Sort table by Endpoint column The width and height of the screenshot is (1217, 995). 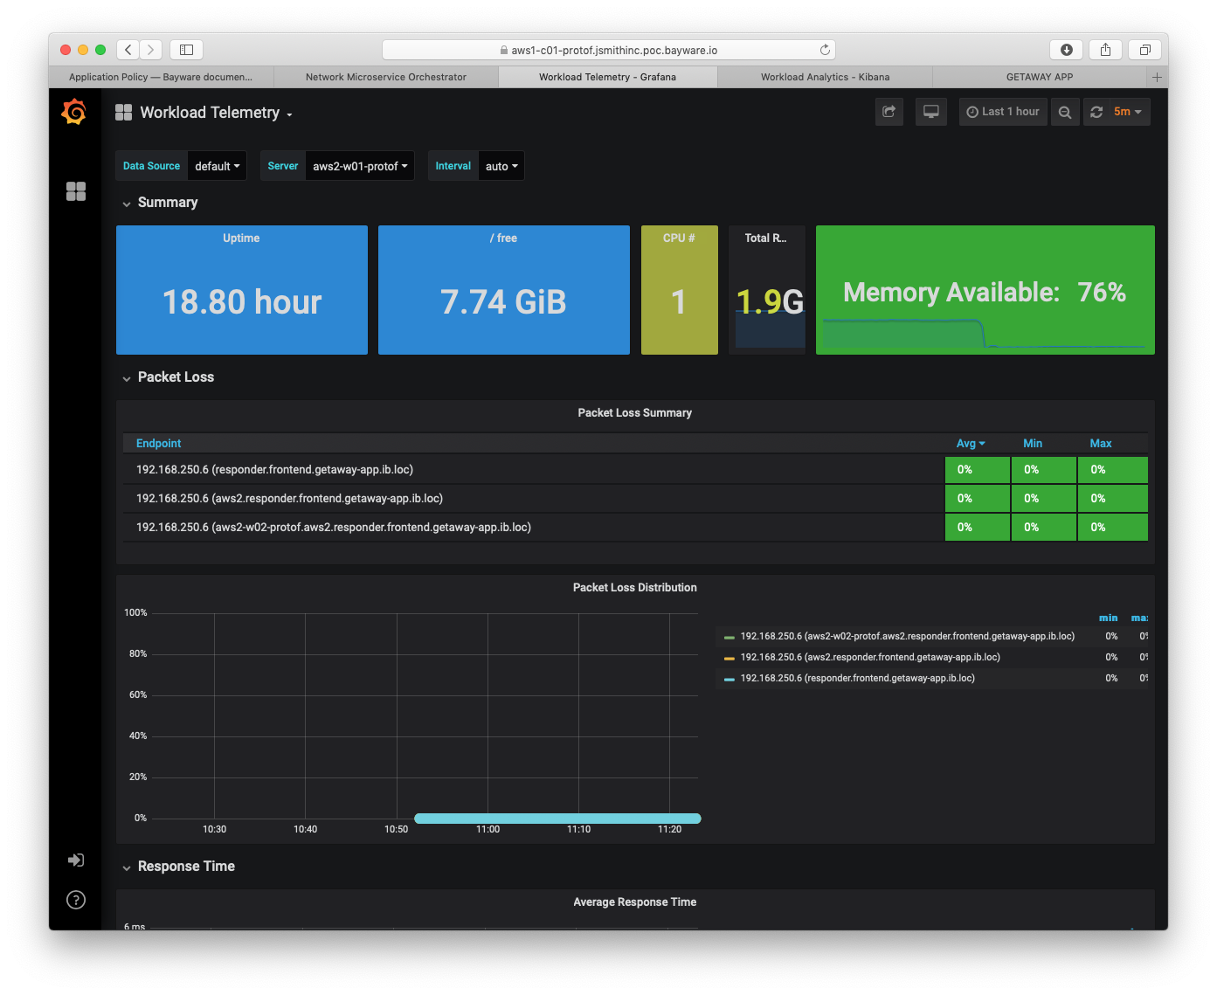[158, 444]
